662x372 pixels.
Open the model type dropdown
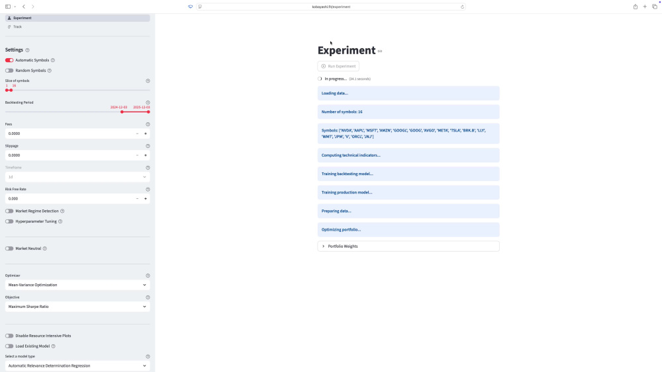pos(77,365)
